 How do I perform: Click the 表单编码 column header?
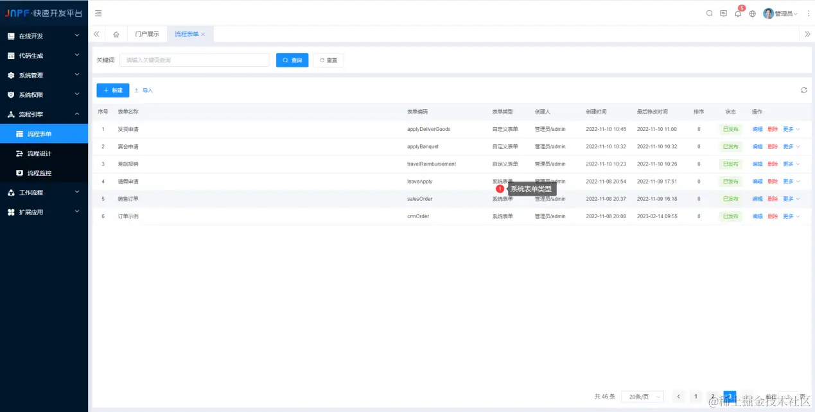(417, 112)
